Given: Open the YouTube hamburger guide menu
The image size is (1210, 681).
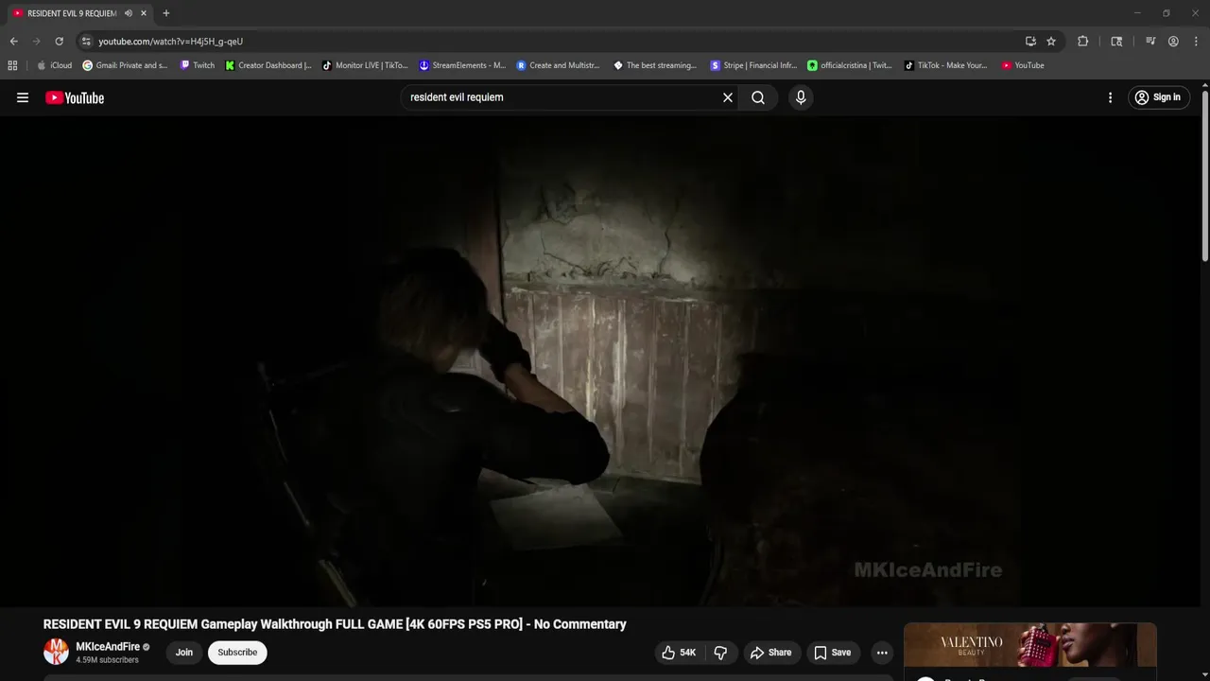Looking at the screenshot, I should pos(23,97).
